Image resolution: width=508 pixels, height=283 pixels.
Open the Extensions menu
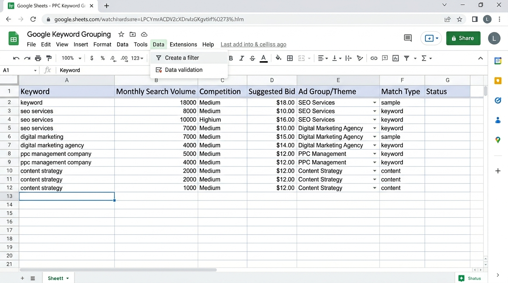[x=183, y=44]
